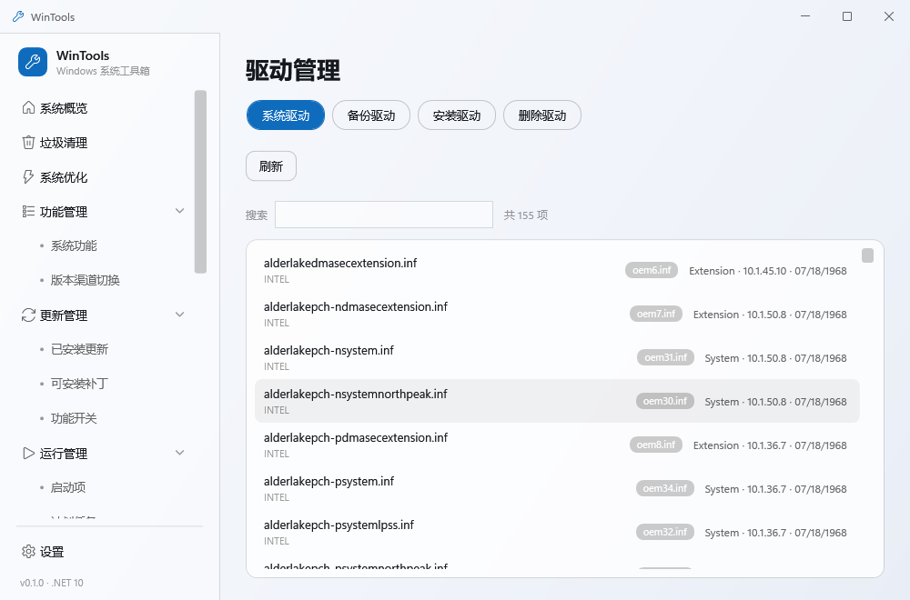Switch to the 删除驱动 tab

click(542, 115)
